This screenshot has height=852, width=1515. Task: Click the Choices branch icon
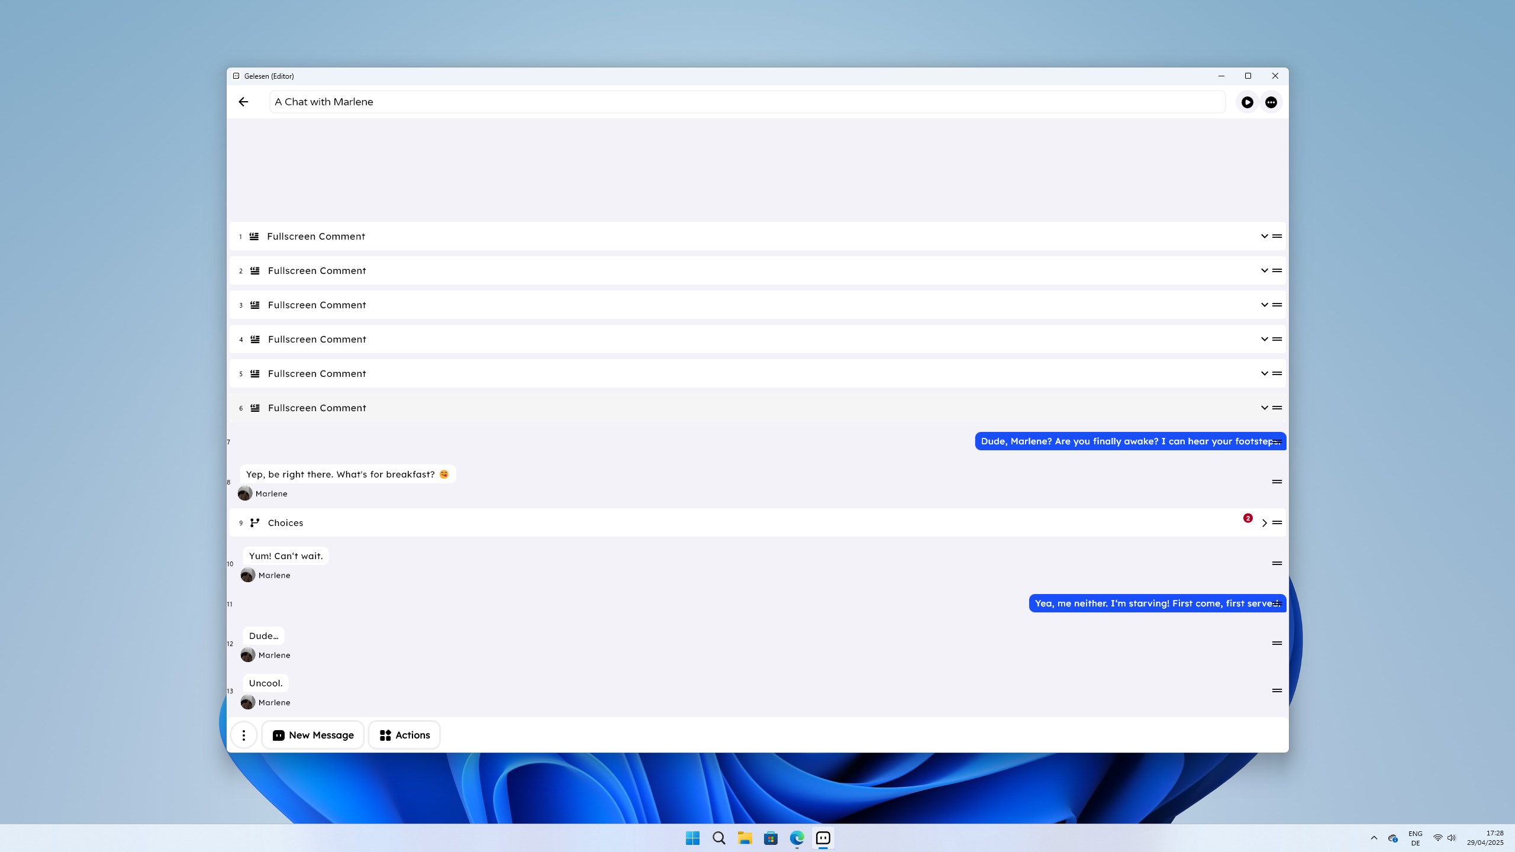pyautogui.click(x=254, y=522)
